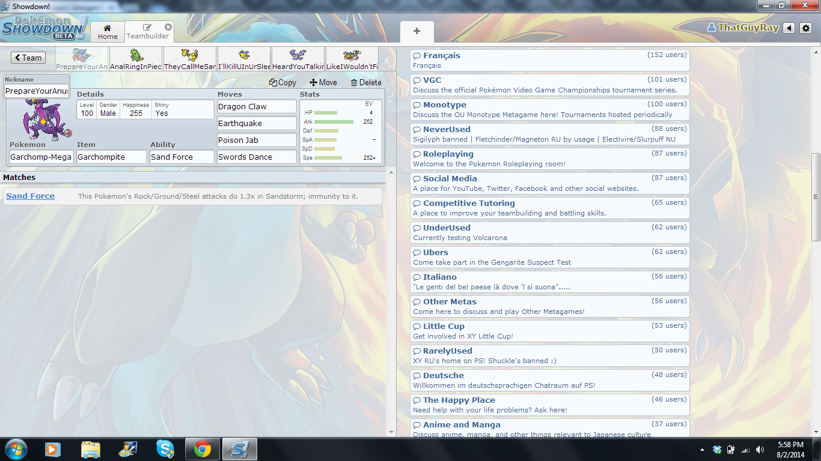The height and width of the screenshot is (461, 821).
Task: Click the Pokémon Showdown logo
Action: (44, 28)
